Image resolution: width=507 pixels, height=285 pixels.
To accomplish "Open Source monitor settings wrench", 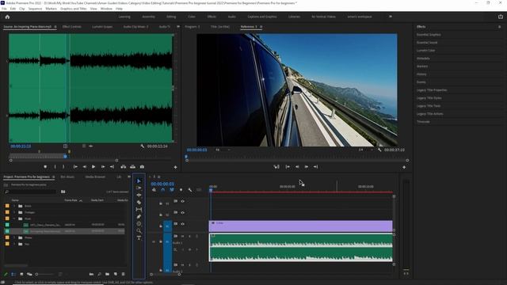I will click(x=143, y=146).
